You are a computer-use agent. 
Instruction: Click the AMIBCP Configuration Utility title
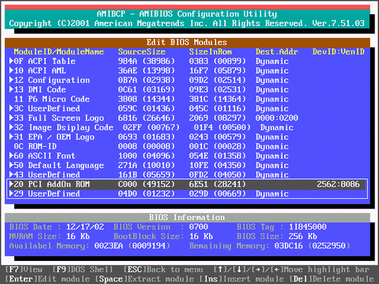point(187,14)
